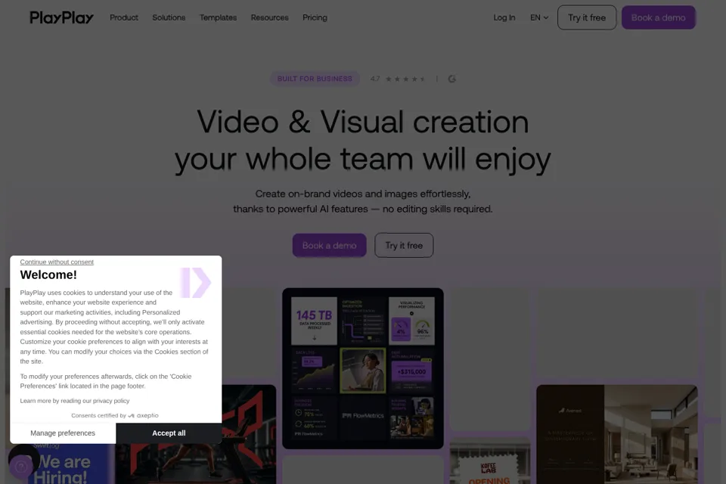
Task: Click the Welcome! heading text
Action: [48, 275]
